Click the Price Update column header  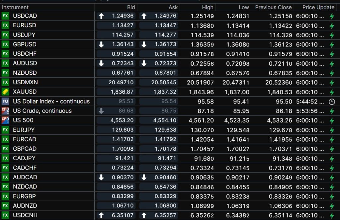tap(318, 7)
